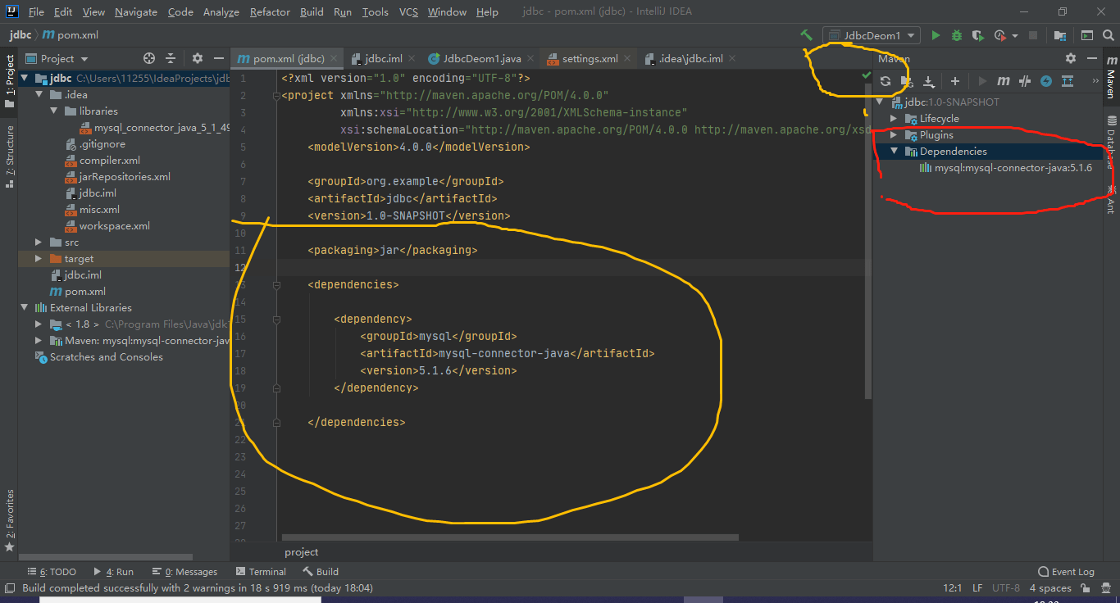Open the VCS menu

(x=408, y=12)
